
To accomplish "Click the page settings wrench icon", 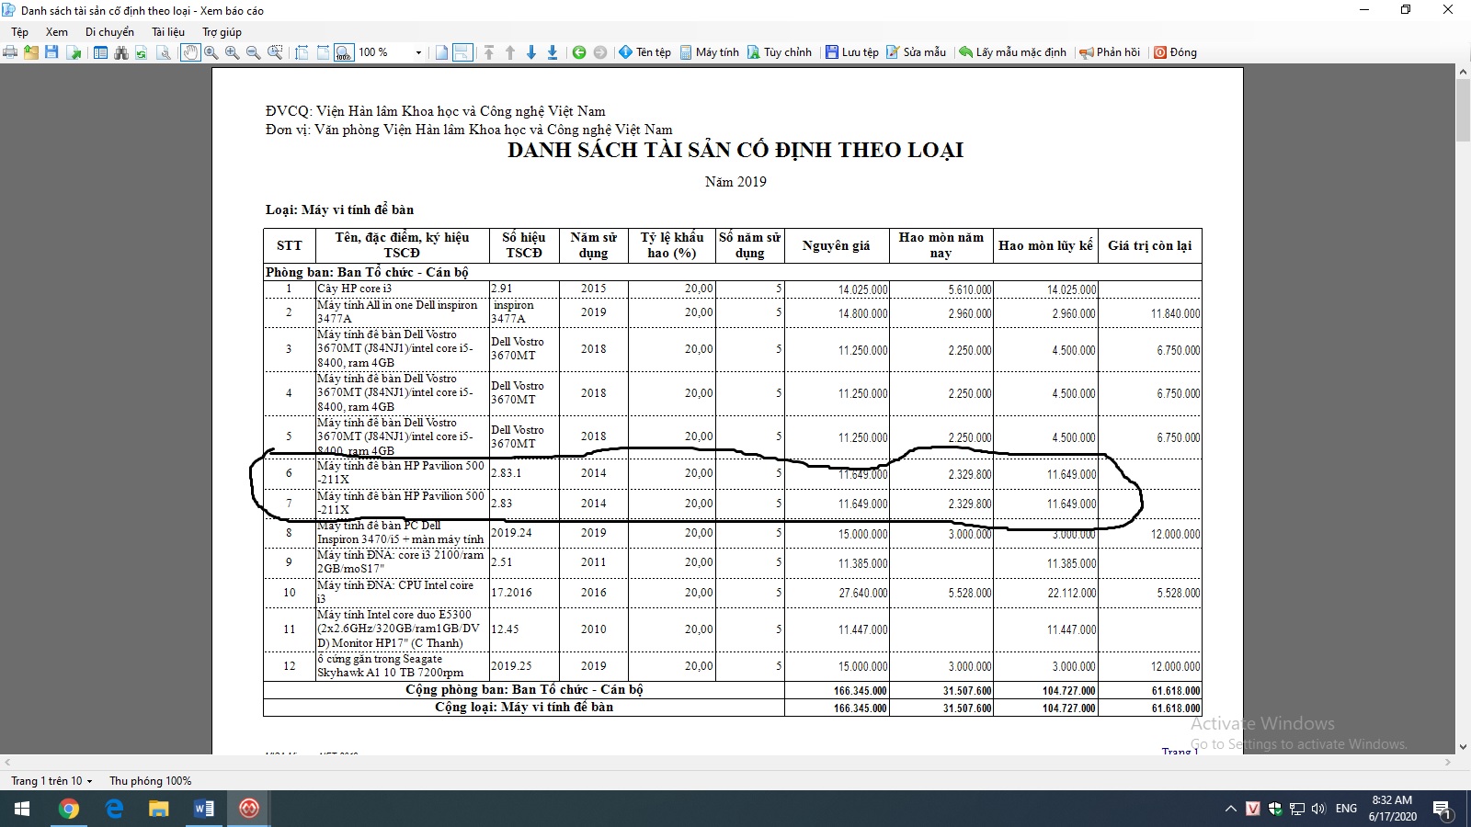I will coord(164,52).
